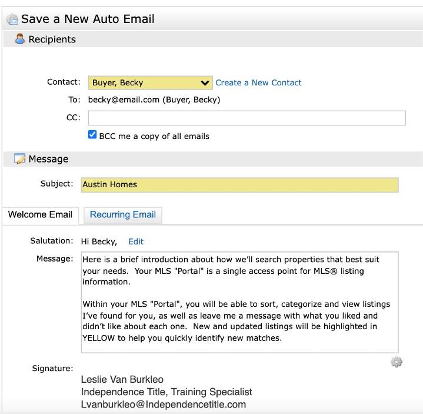The height and width of the screenshot is (414, 423).
Task: Click the Hi Becky salutation text
Action: (99, 241)
